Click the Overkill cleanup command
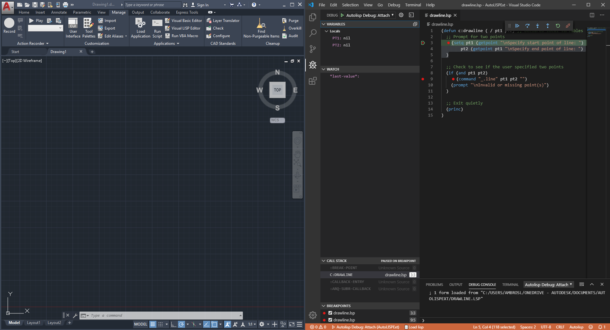Screen dimensions: 610x330 pos(292,28)
